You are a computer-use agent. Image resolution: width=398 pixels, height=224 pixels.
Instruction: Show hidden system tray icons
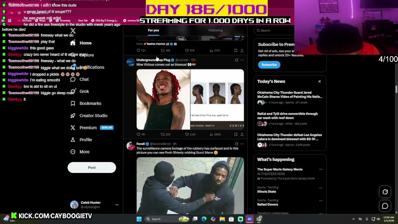[x=353, y=219]
